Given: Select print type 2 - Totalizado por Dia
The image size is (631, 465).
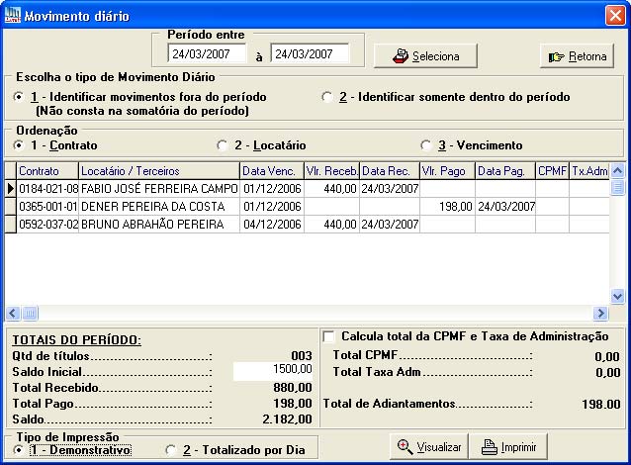Looking at the screenshot, I should pos(171,450).
